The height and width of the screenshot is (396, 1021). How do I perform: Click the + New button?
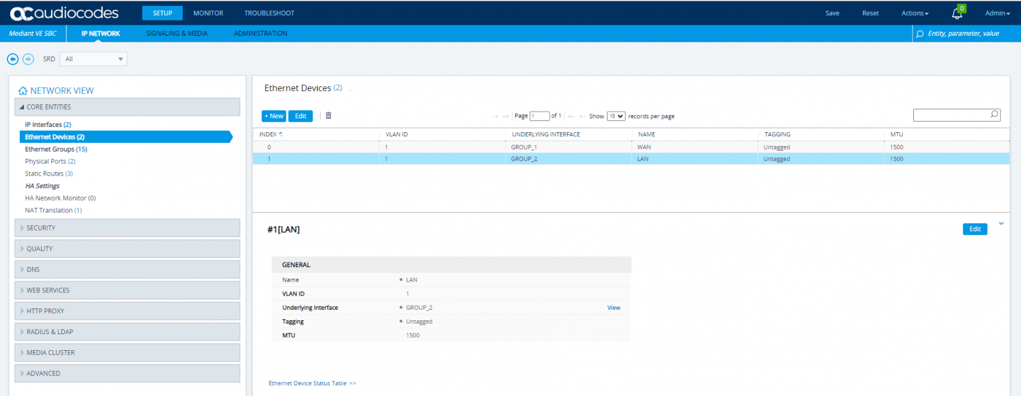pos(273,116)
